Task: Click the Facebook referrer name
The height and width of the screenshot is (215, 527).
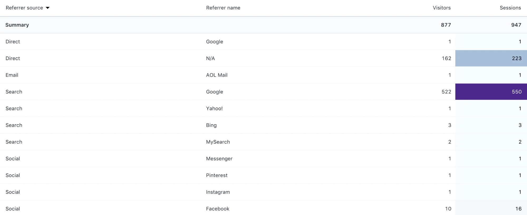Action: coord(217,209)
